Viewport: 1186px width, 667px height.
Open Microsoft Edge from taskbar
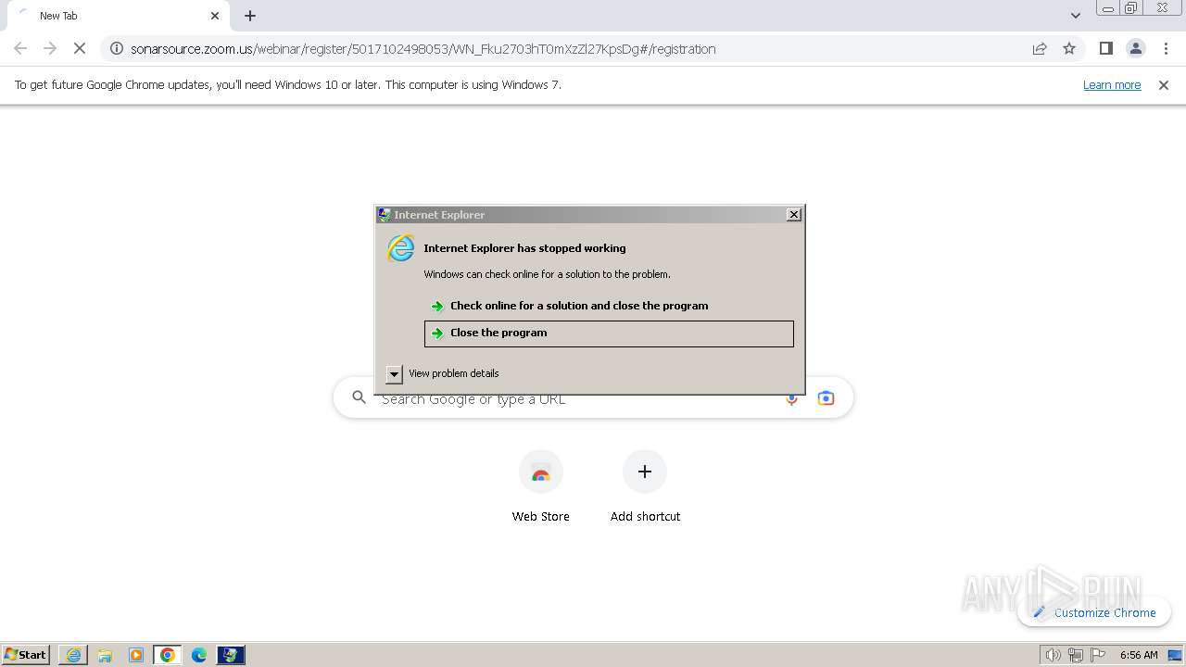pyautogui.click(x=199, y=655)
